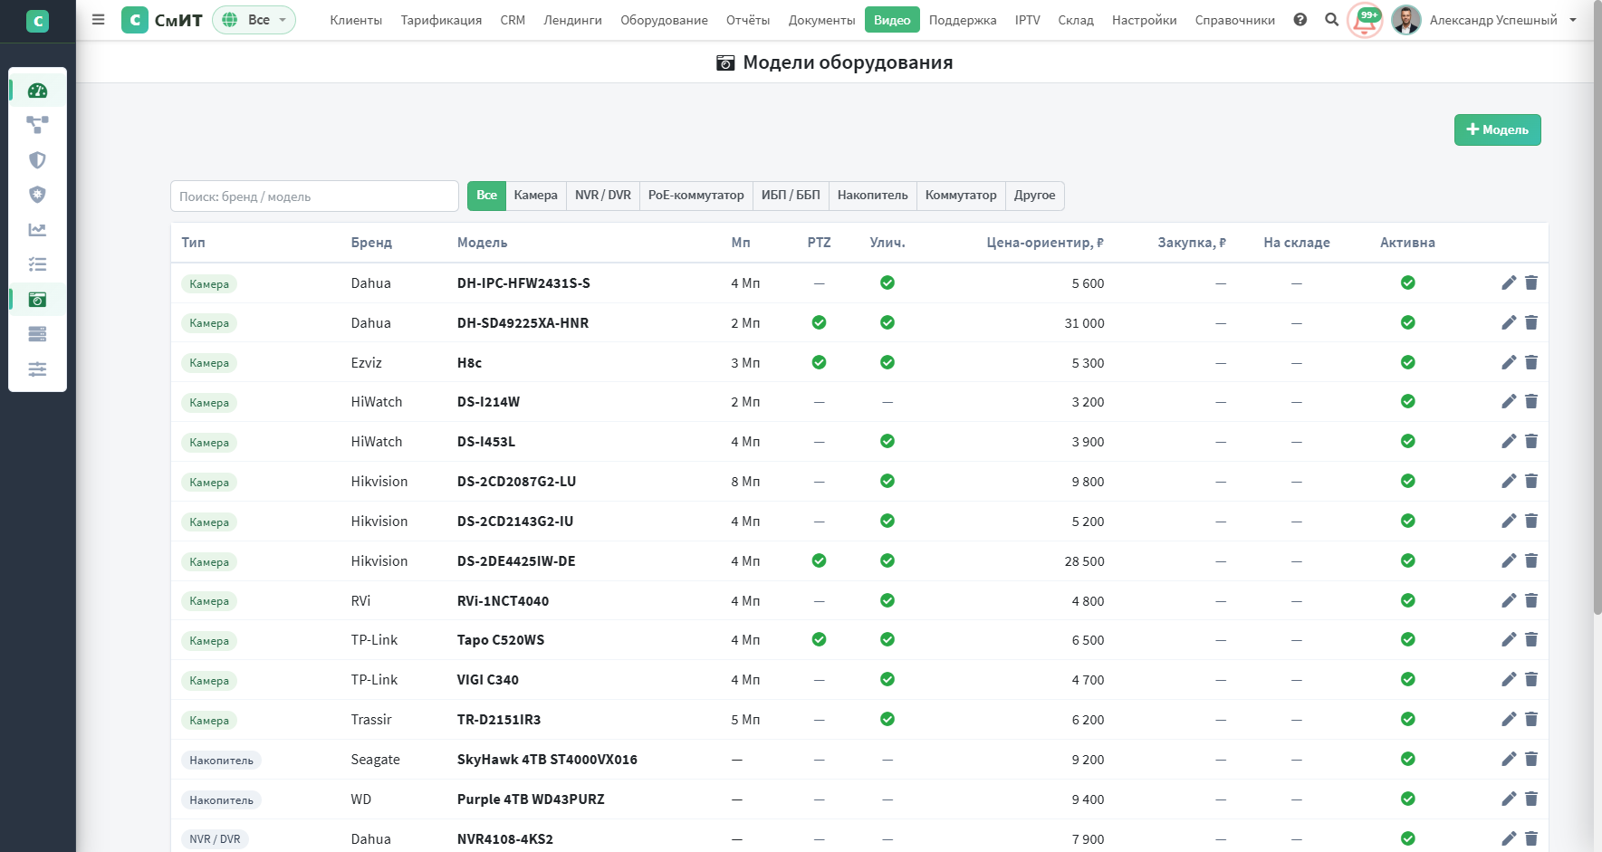Open the checklist sidebar icon
This screenshot has width=1602, height=852.
tap(37, 264)
